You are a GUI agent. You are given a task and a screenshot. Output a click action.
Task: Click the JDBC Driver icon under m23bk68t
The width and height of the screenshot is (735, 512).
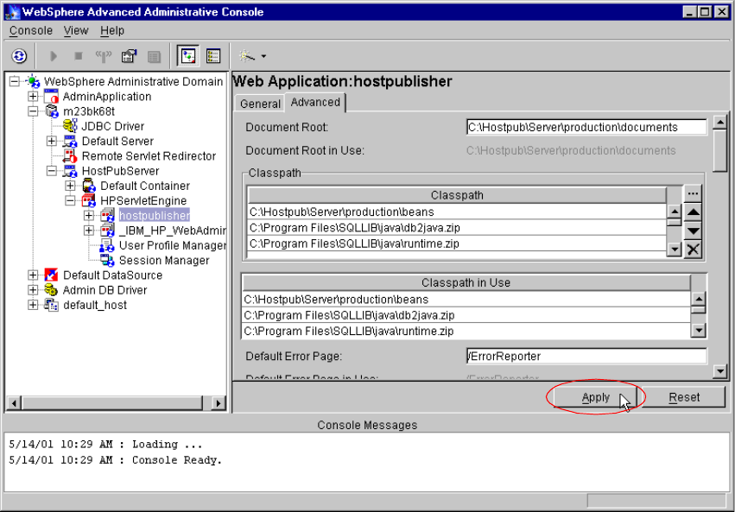point(72,126)
